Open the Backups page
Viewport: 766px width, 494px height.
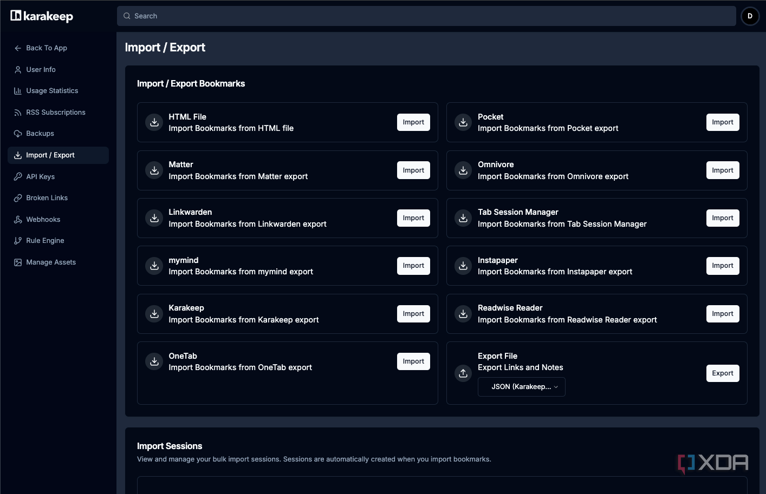58,134
